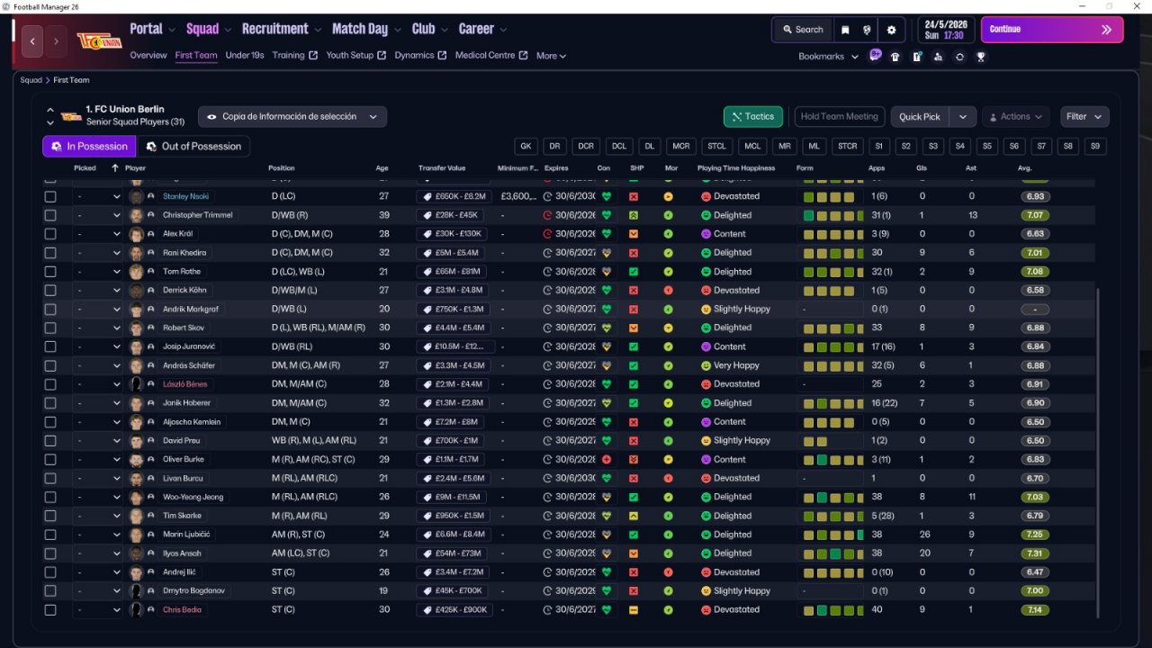Click the back navigation arrow
Image resolution: width=1152 pixels, height=648 pixels.
pyautogui.click(x=33, y=40)
